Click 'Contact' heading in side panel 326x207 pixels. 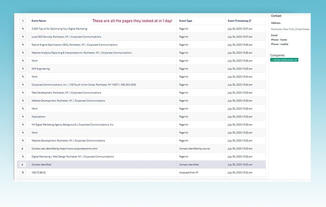(x=276, y=16)
